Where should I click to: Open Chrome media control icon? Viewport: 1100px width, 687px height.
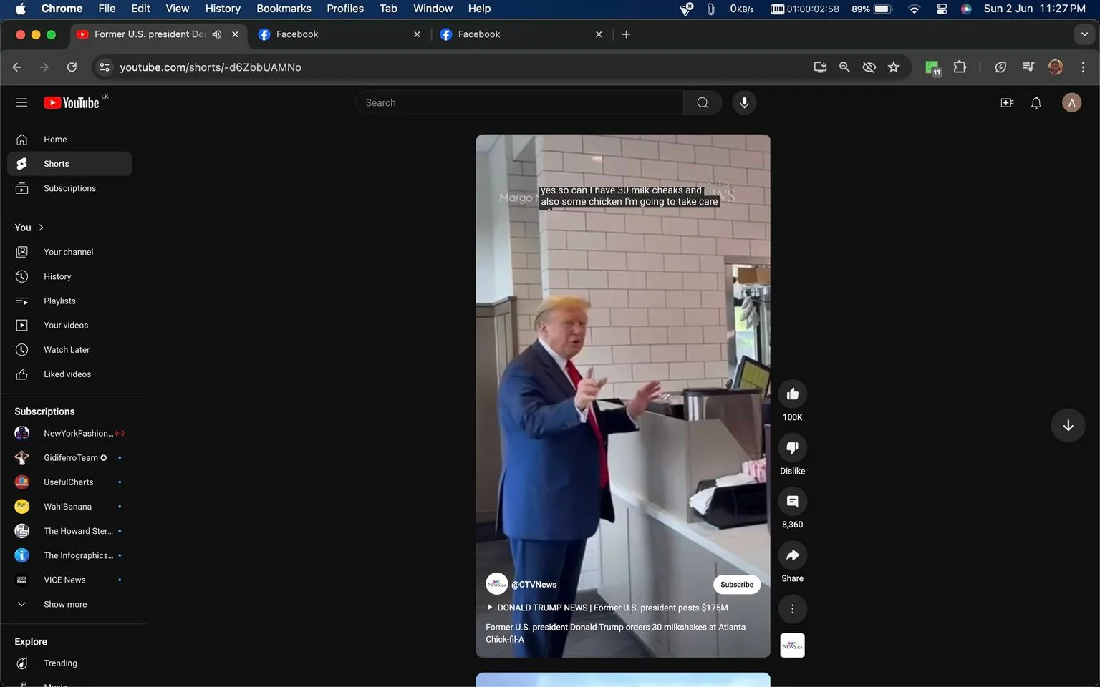pyautogui.click(x=1028, y=67)
